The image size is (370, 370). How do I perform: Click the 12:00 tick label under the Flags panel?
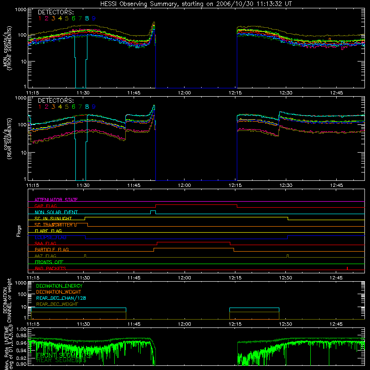click(x=184, y=278)
